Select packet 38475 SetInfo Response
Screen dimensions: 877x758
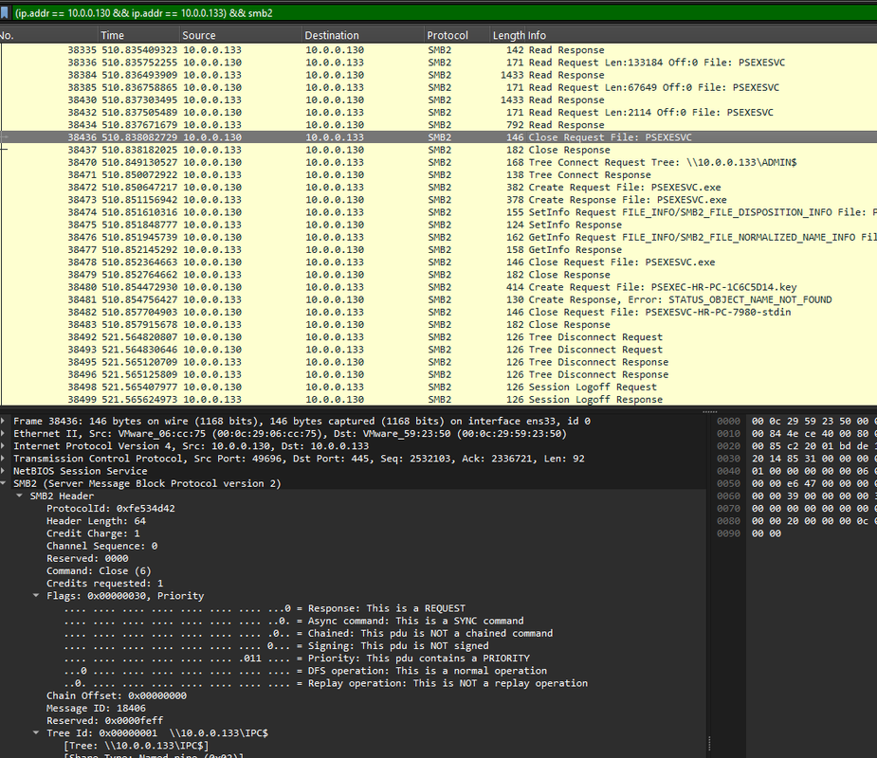click(438, 225)
